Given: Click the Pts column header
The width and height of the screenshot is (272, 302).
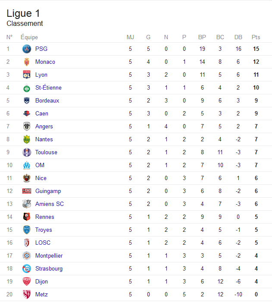Looking at the screenshot, I should [x=256, y=37].
